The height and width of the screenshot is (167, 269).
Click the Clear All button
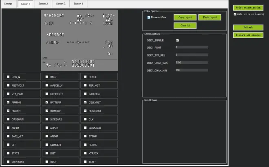[185, 26]
